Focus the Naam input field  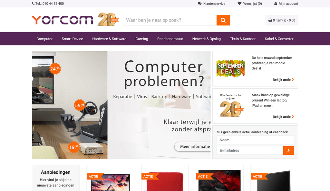click(x=255, y=140)
